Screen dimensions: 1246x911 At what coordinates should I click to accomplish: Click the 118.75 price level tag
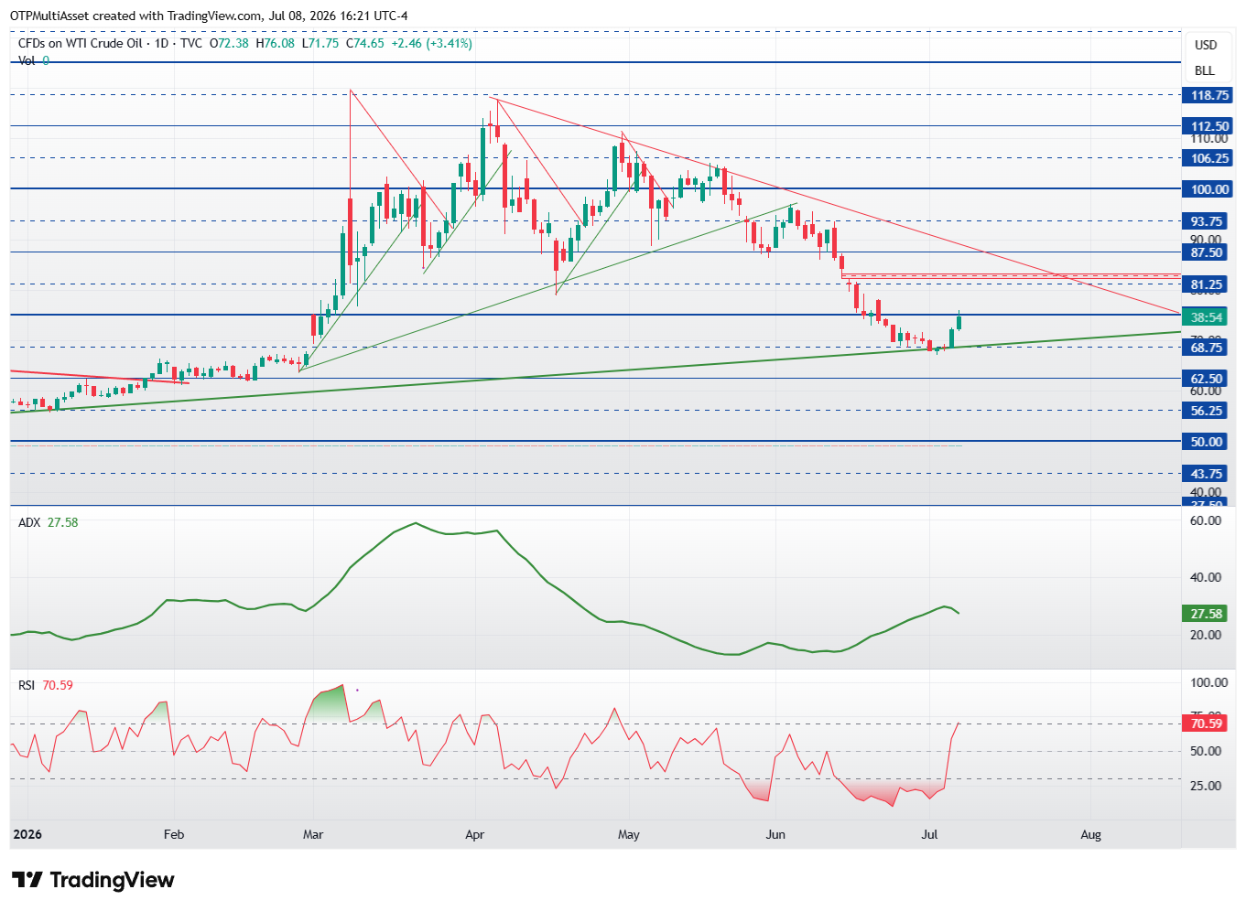1208,95
